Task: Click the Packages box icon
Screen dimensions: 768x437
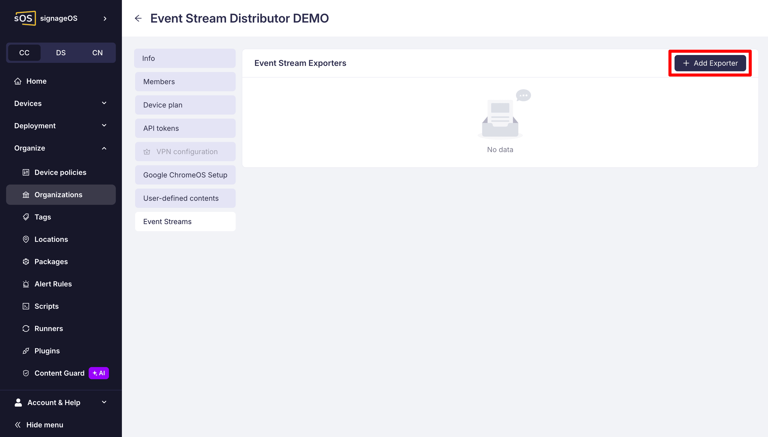Action: [26, 262]
